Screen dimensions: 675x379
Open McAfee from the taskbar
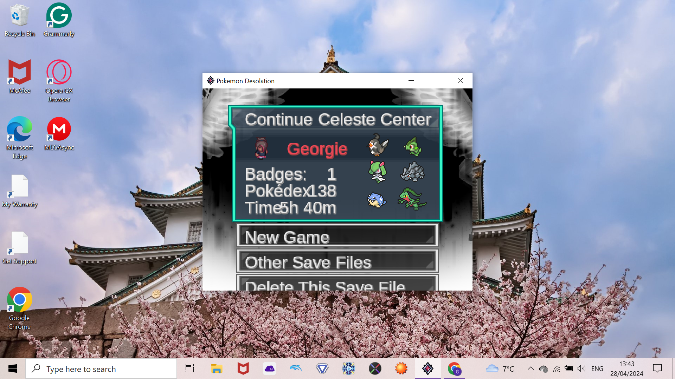pos(243,368)
